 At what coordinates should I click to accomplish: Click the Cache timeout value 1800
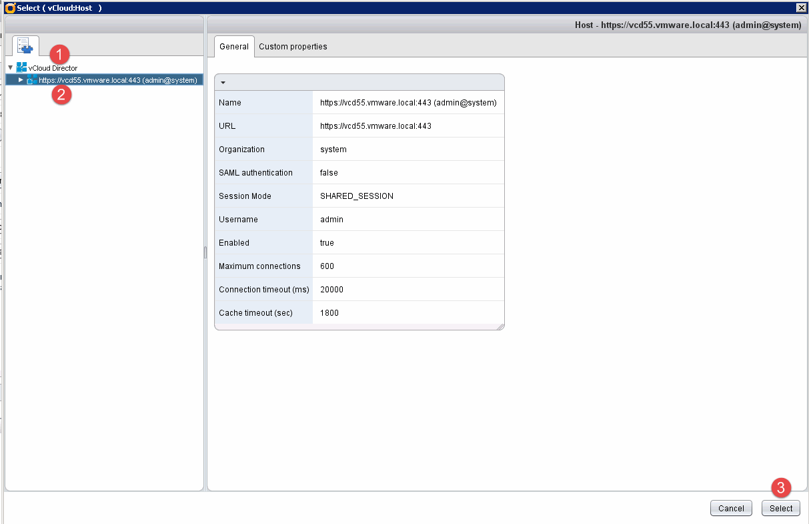329,313
